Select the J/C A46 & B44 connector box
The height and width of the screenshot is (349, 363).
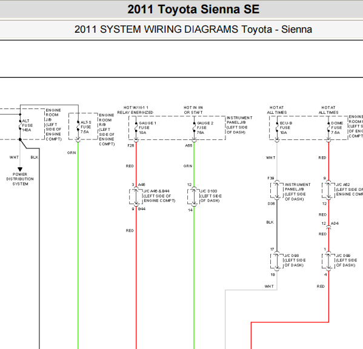tap(136, 197)
